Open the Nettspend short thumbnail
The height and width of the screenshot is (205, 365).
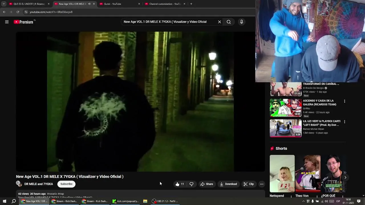[282, 174]
